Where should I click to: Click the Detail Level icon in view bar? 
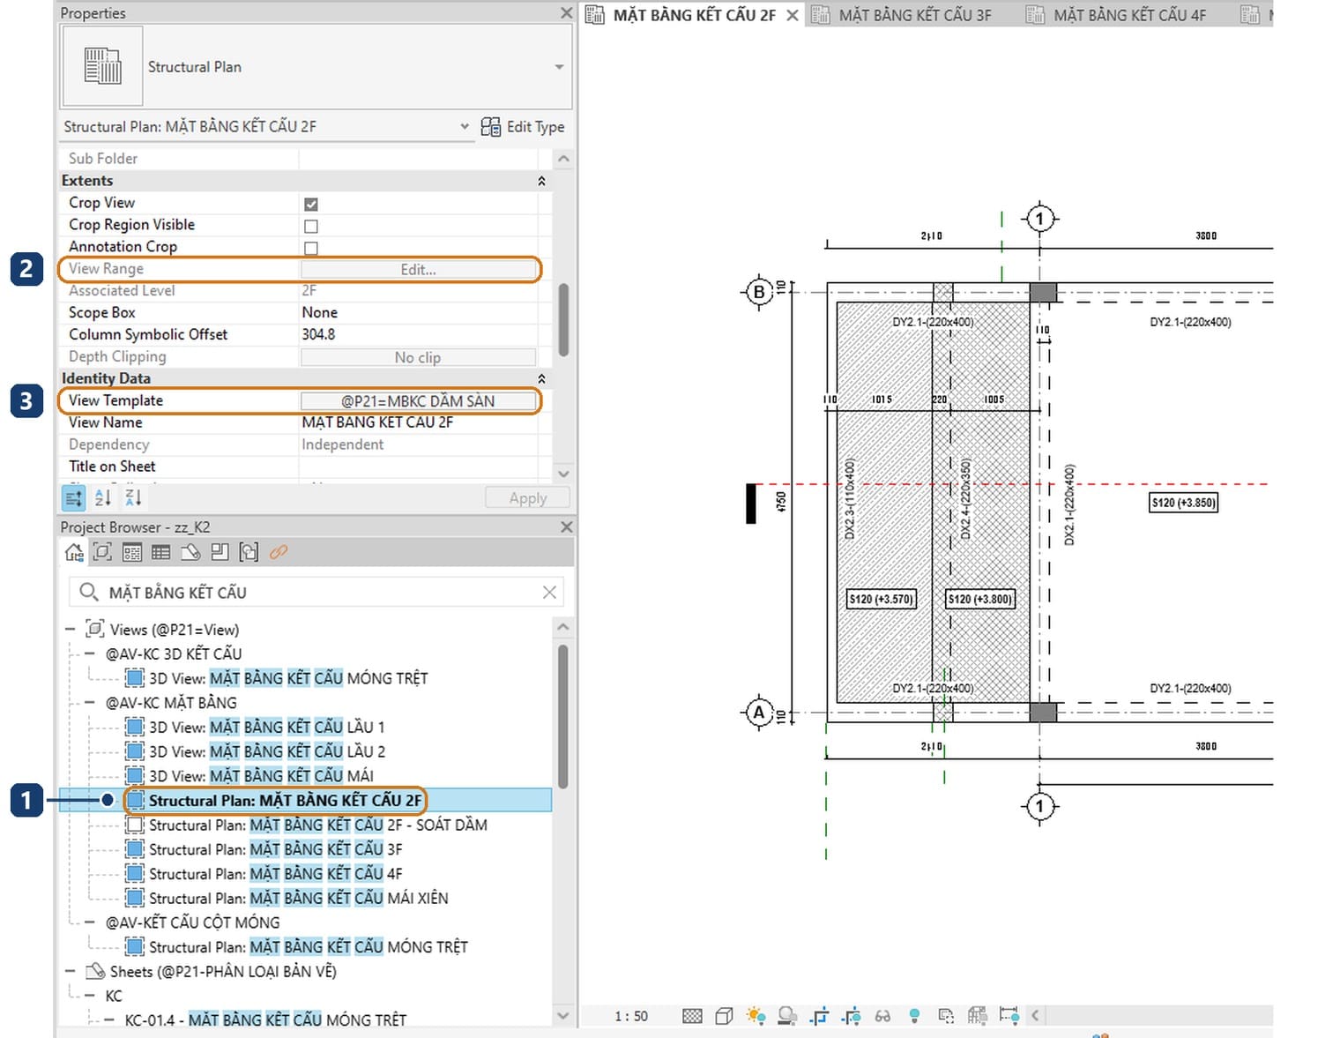[693, 1016]
